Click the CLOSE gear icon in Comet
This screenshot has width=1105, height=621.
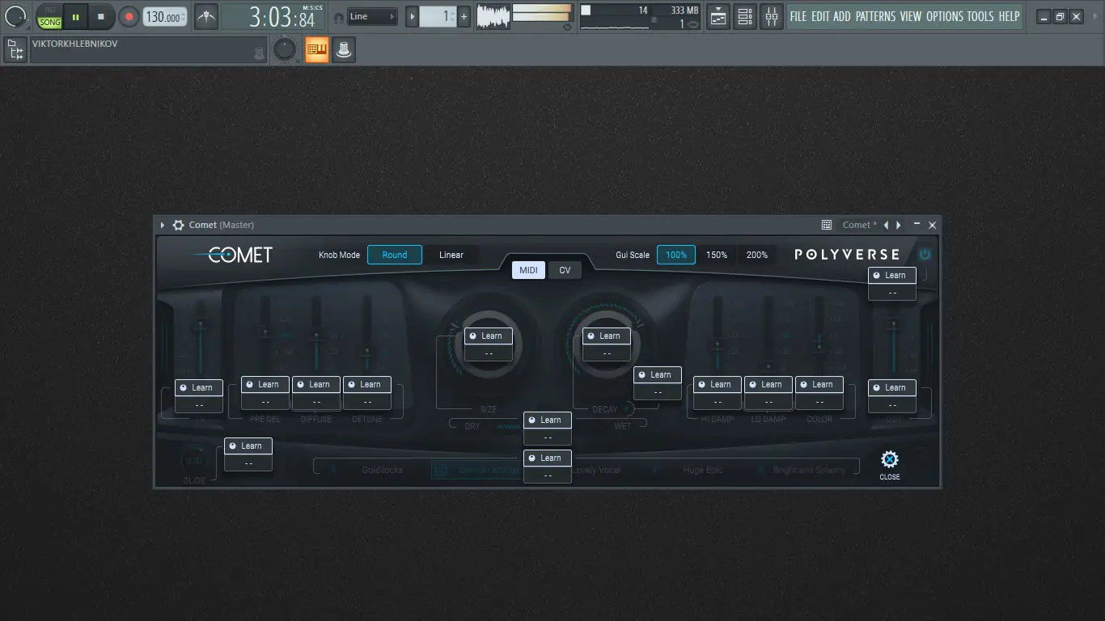click(x=890, y=465)
